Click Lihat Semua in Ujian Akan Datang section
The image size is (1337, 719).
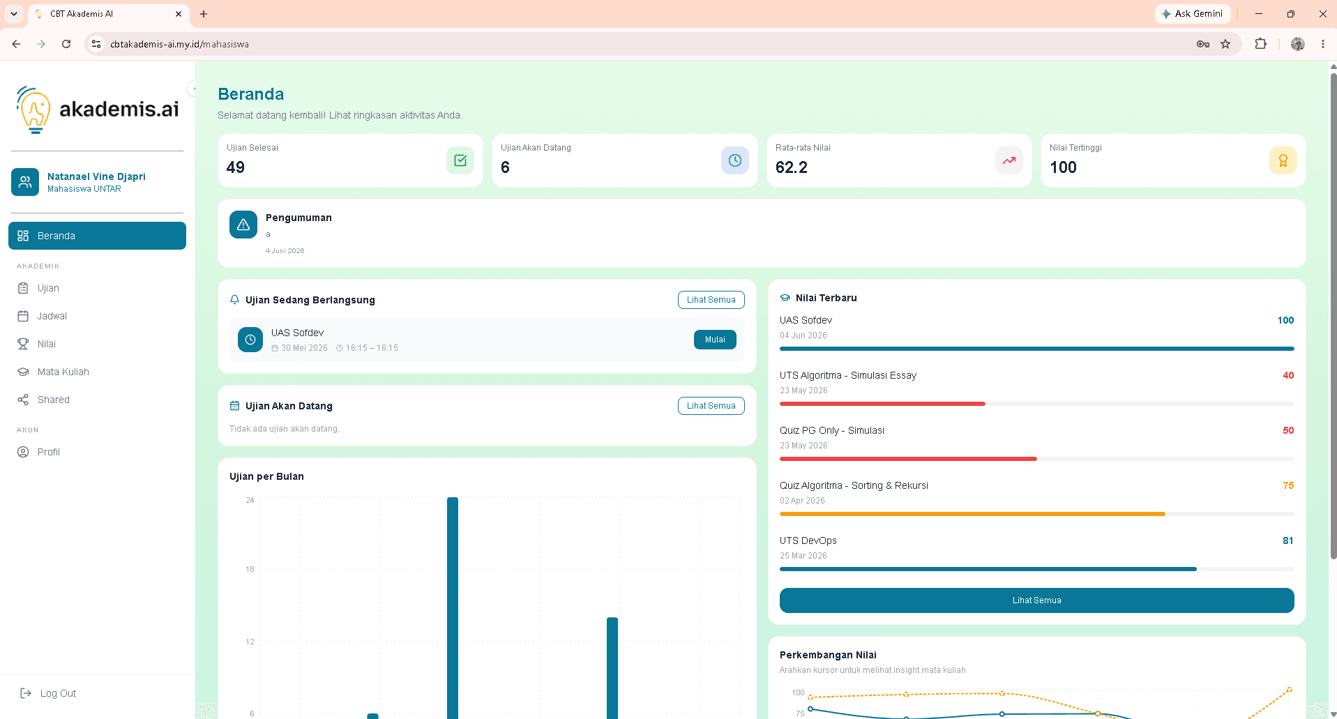click(711, 406)
